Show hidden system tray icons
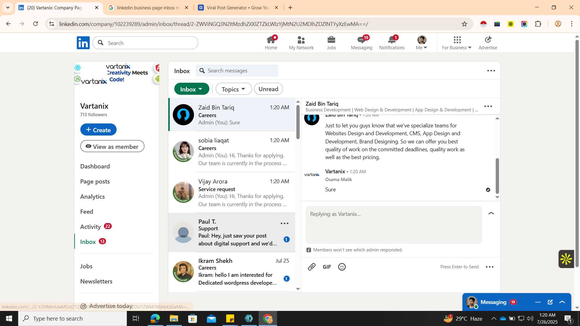The height and width of the screenshot is (326, 580). 494,318
